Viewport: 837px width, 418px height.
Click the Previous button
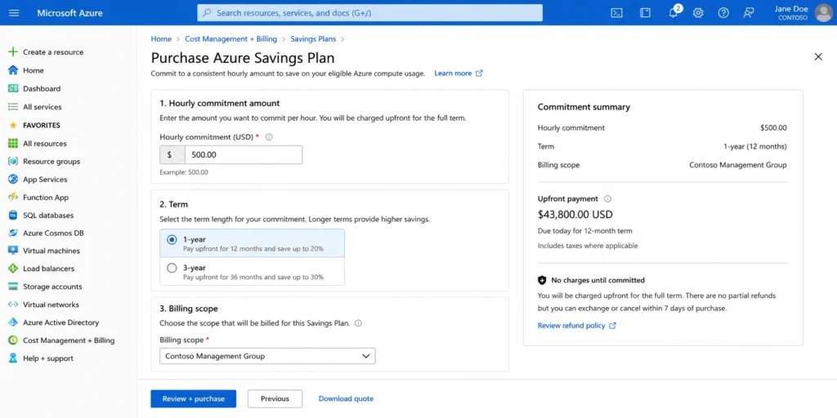pyautogui.click(x=275, y=398)
